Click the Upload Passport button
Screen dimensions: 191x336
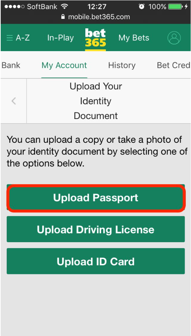96,198
